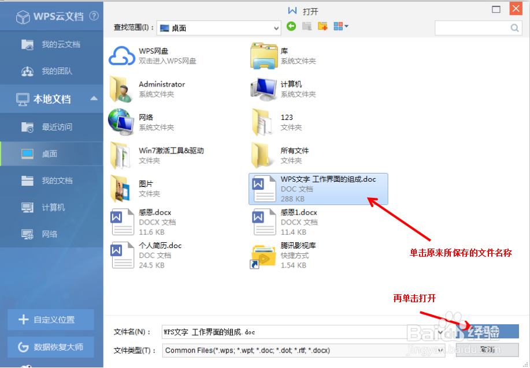Click the text 'WPS文字 工作界面的组成.doc'
The height and width of the screenshot is (368, 530).
[x=328, y=179]
